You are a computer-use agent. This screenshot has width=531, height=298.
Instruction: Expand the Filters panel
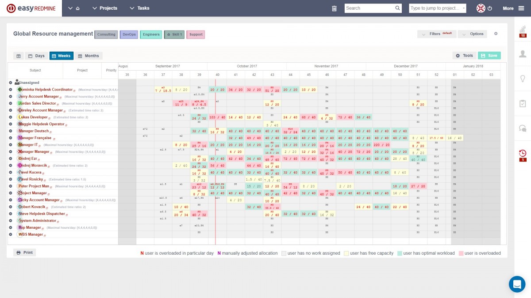(436, 34)
